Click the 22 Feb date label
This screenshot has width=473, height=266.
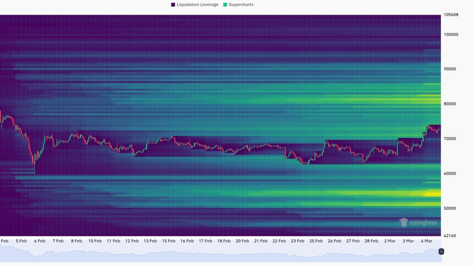[279, 241]
